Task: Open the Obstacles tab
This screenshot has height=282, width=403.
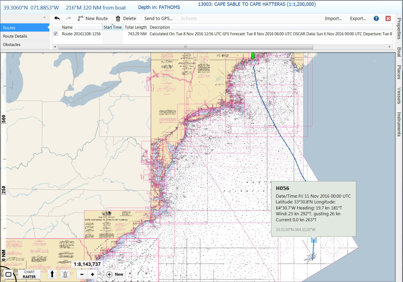Action: click(x=25, y=44)
